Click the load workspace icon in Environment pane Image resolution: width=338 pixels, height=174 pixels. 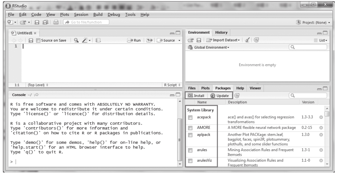tap(190, 40)
